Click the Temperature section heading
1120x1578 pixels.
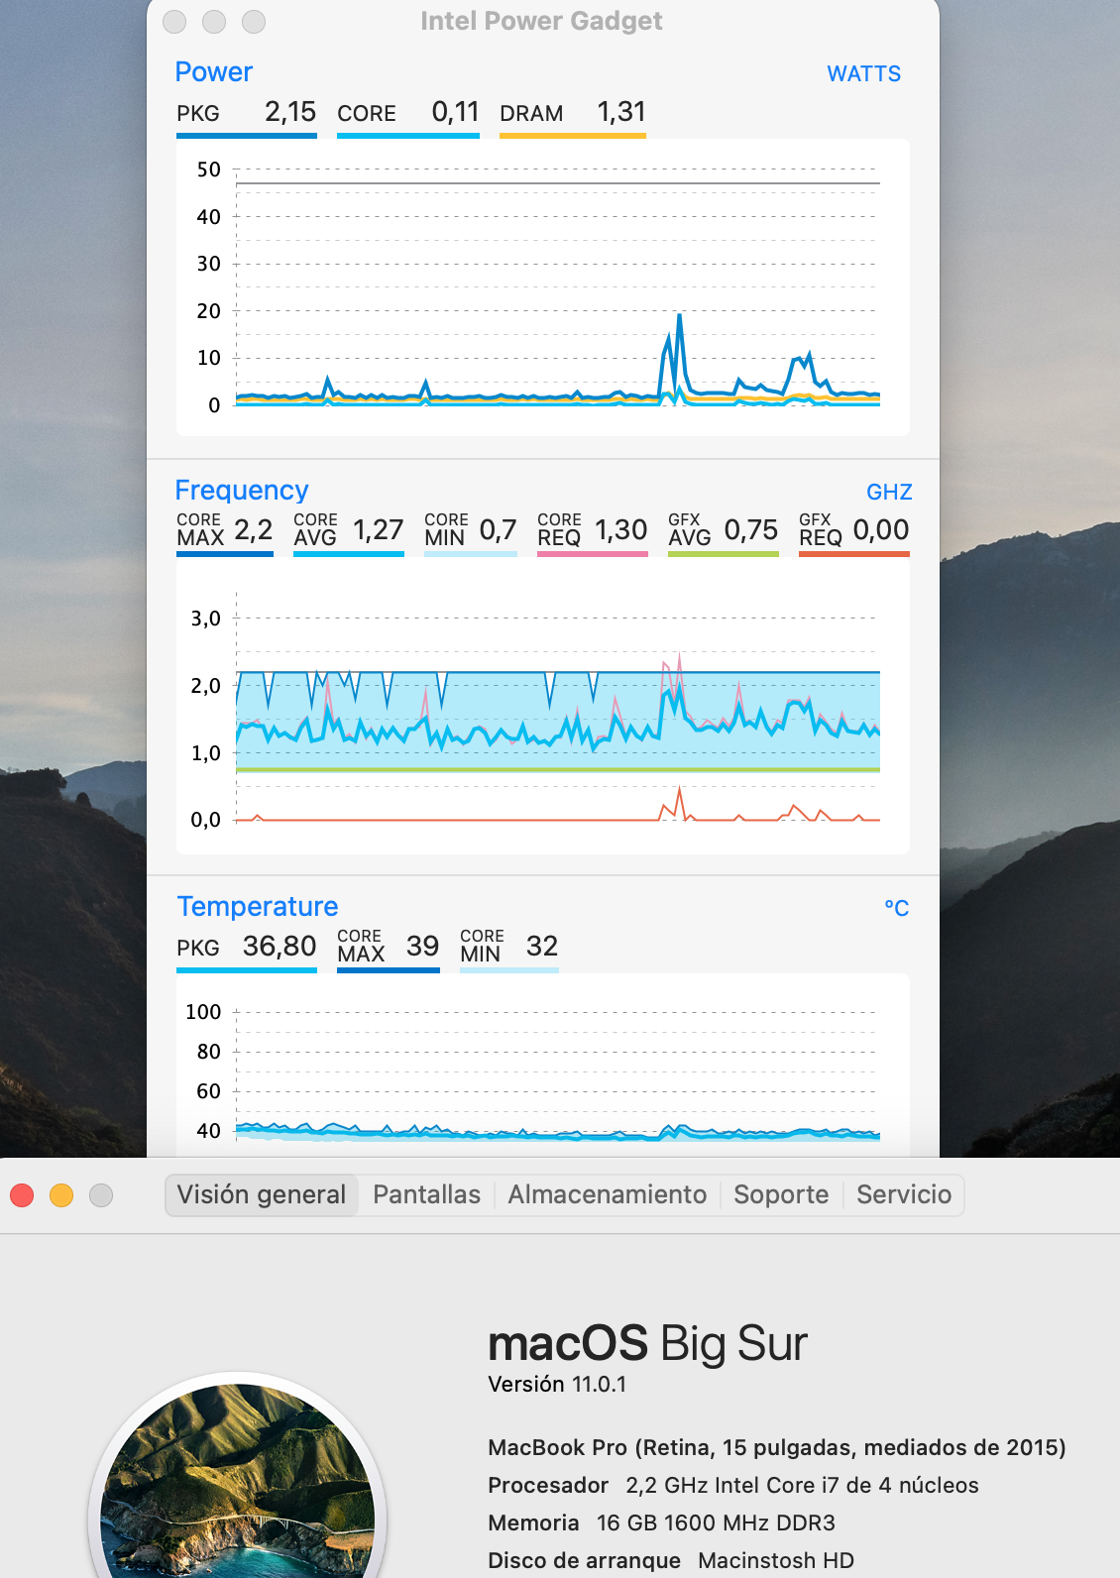click(258, 907)
